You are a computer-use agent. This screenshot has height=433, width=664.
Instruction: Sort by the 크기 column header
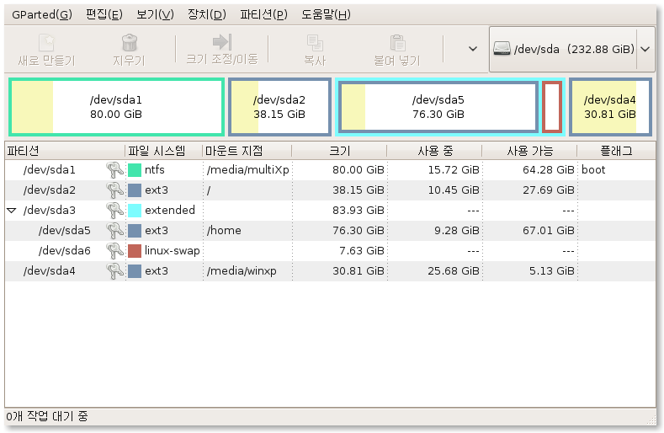pos(339,151)
